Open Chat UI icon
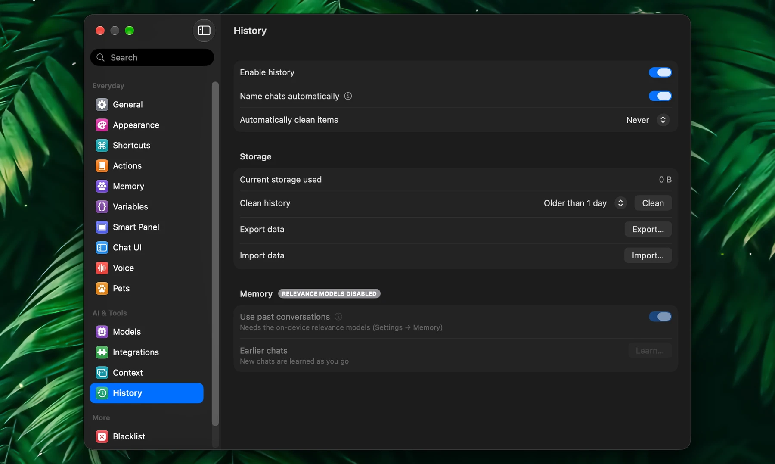 (x=102, y=248)
